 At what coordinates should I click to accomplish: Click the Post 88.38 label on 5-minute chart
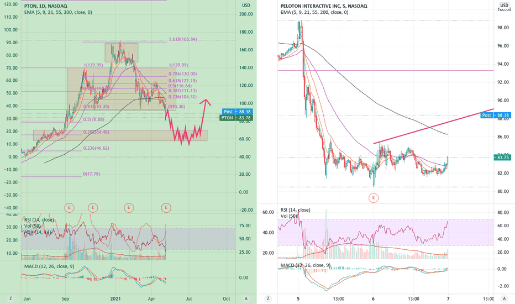coord(496,115)
